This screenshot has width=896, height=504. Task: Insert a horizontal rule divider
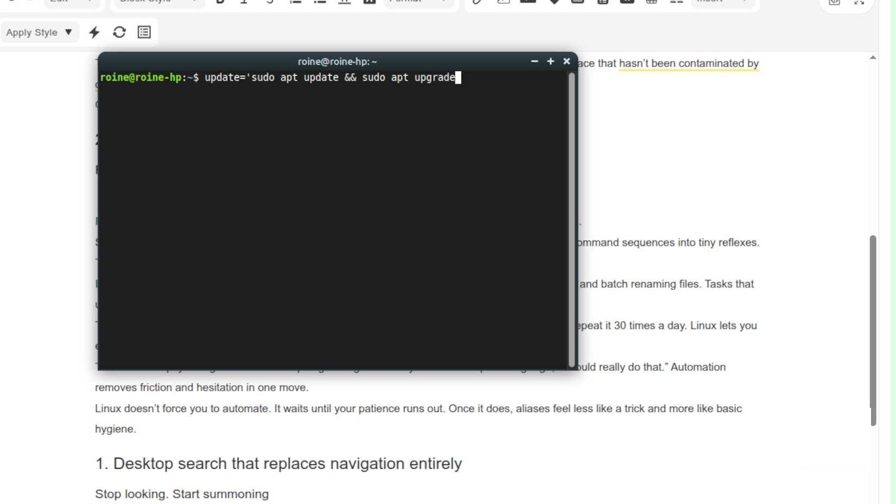tap(344, 1)
